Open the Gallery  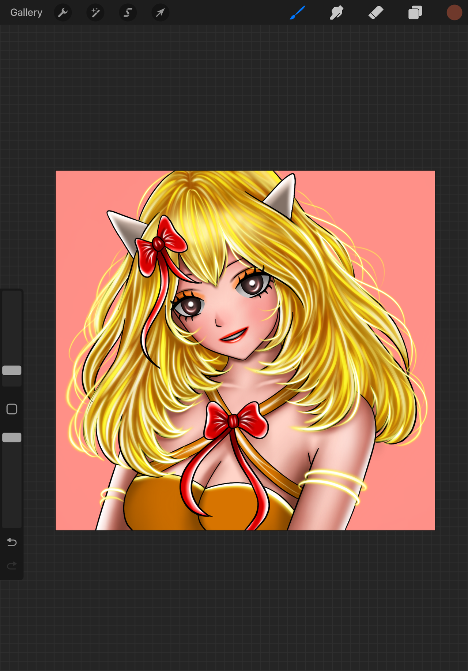coord(26,12)
